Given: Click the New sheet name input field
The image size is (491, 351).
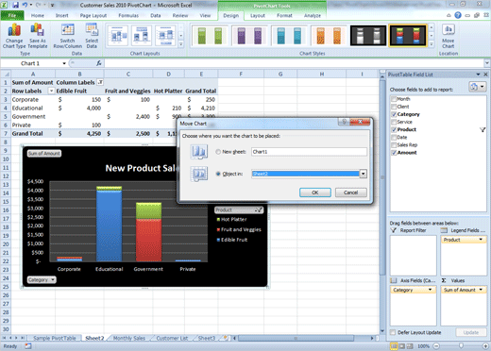Looking at the screenshot, I should [x=309, y=152].
